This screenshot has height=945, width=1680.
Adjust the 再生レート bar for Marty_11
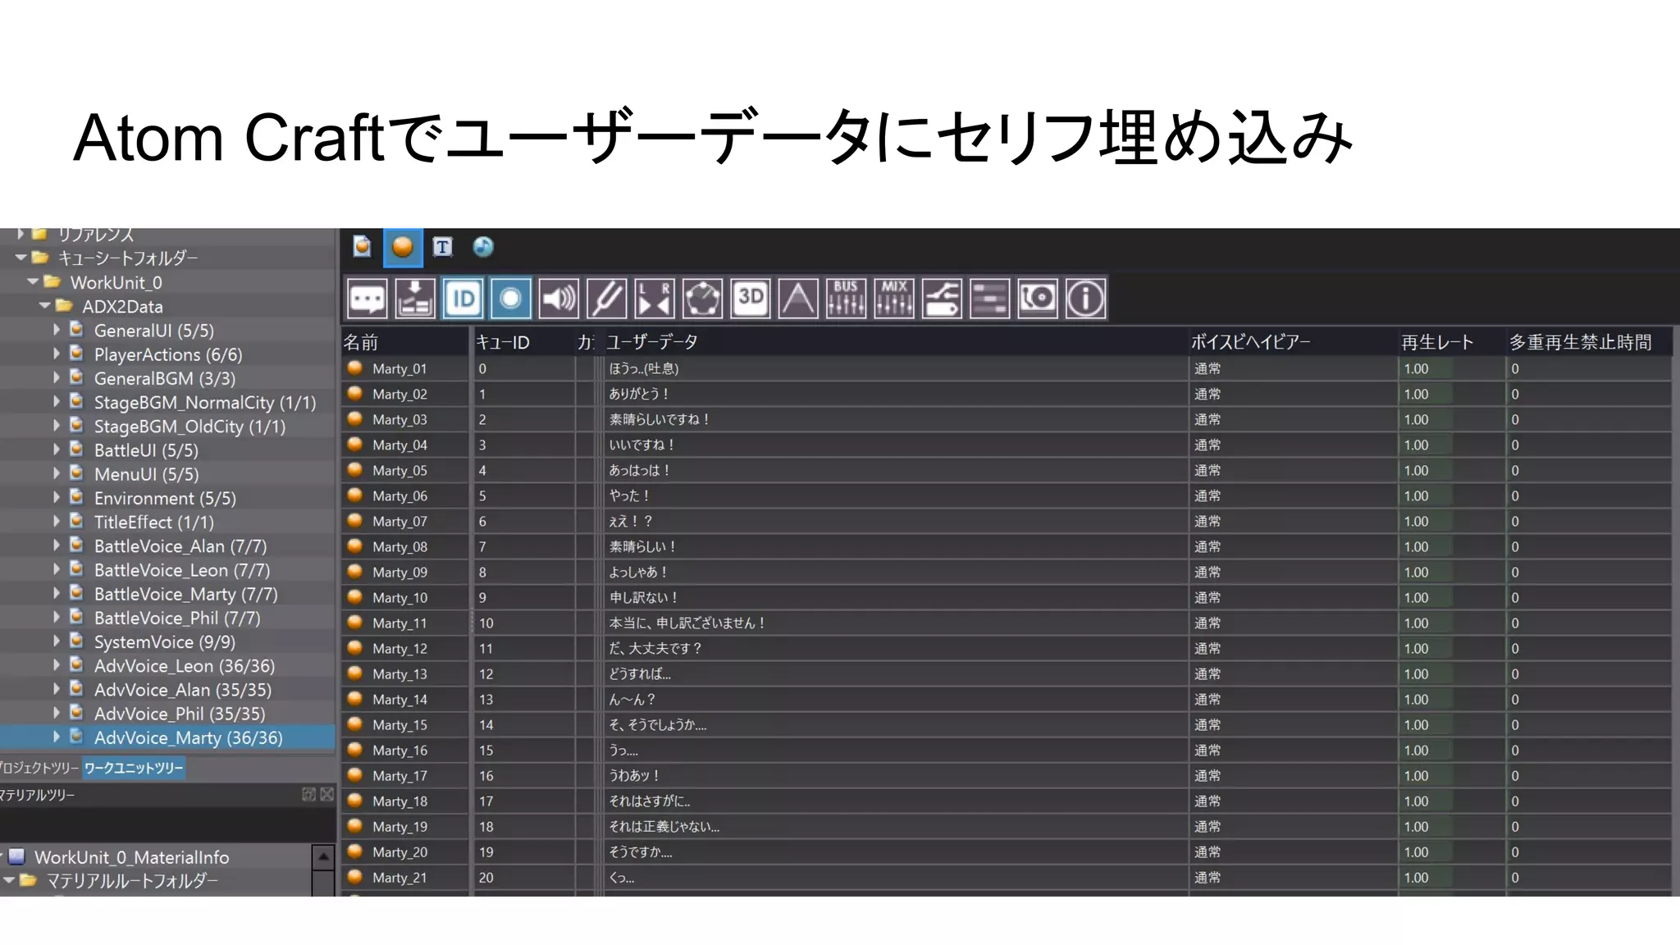coord(1451,623)
